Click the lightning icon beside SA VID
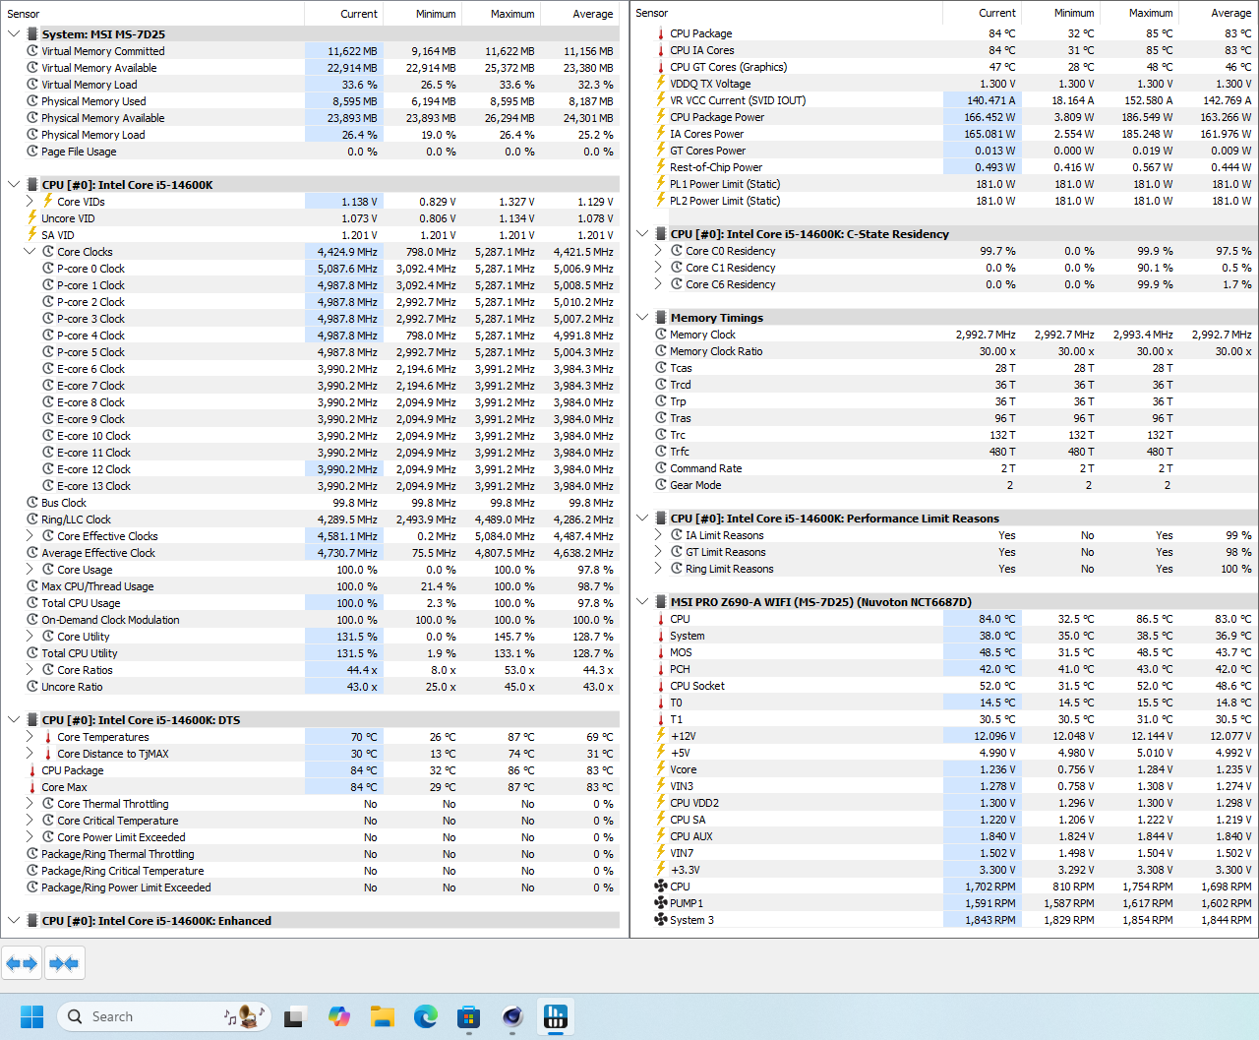This screenshot has width=1259, height=1040. pyautogui.click(x=32, y=235)
